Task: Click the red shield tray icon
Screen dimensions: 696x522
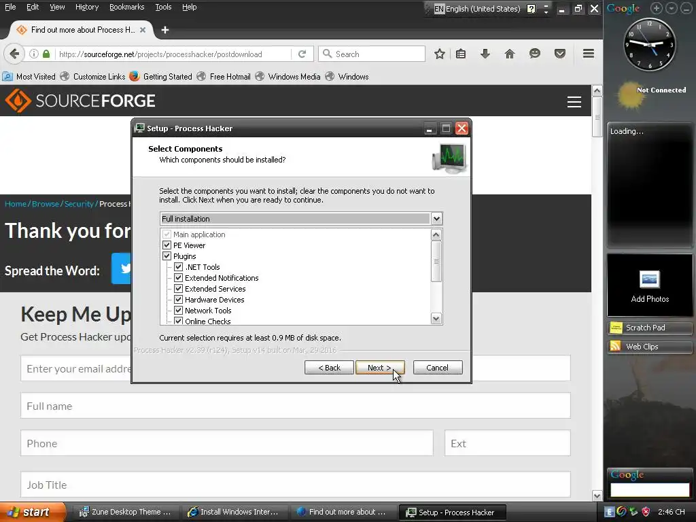Action: coord(646,512)
